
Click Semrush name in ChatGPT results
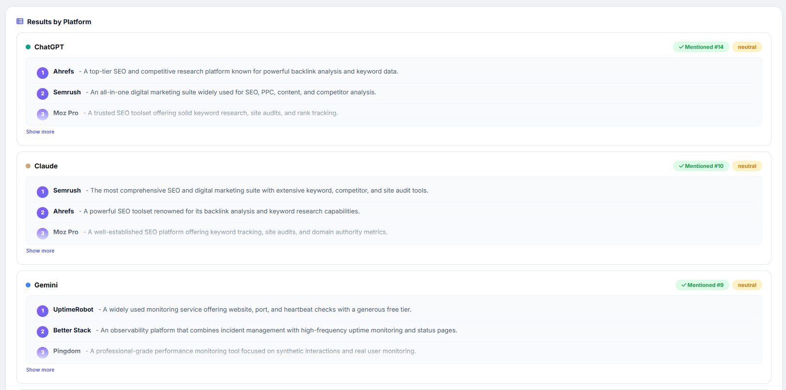point(67,92)
